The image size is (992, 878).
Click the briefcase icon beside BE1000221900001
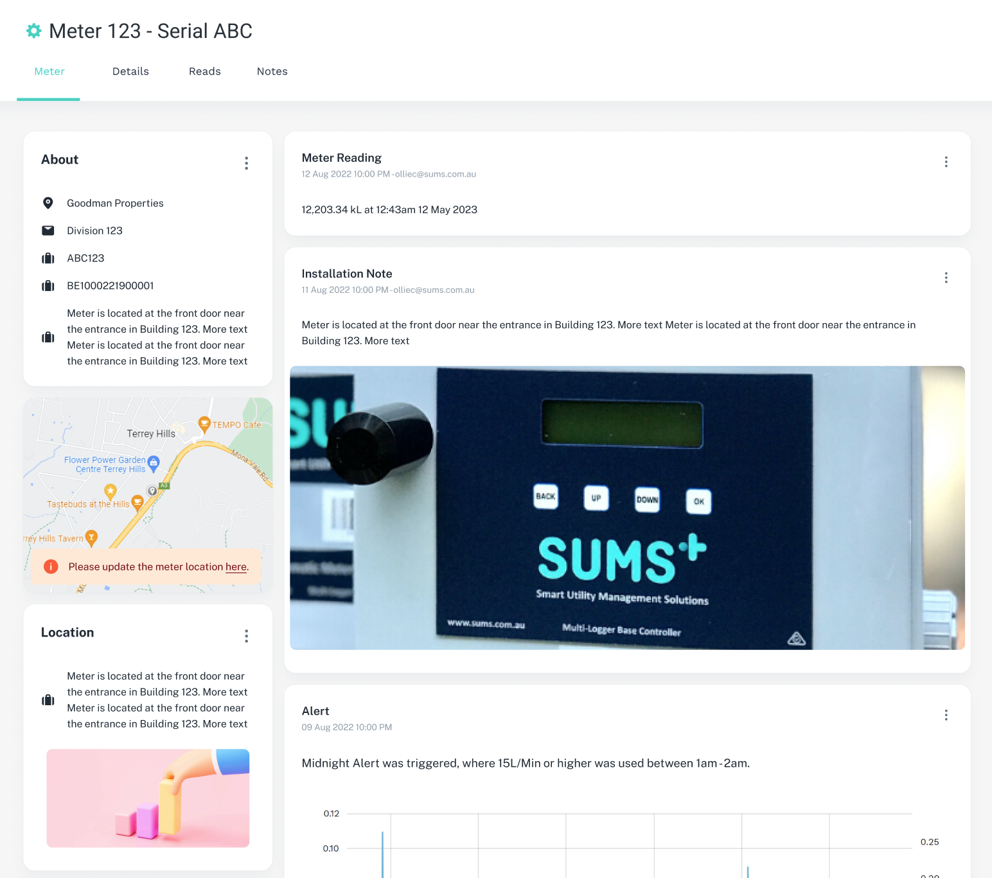click(48, 286)
